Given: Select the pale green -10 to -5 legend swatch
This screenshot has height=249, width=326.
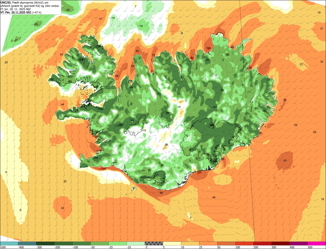Looking at the screenshot, I should [x=135, y=243].
